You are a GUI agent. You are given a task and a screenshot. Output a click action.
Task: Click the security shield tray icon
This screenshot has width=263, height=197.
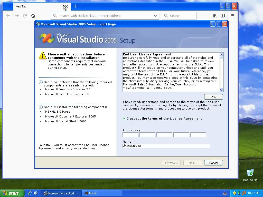click(234, 193)
